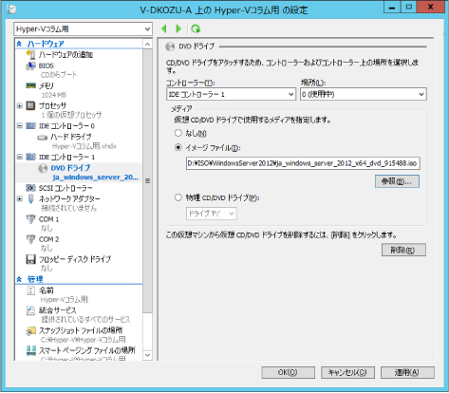
Task: Click the 参照 browse button
Action: [x=397, y=181]
